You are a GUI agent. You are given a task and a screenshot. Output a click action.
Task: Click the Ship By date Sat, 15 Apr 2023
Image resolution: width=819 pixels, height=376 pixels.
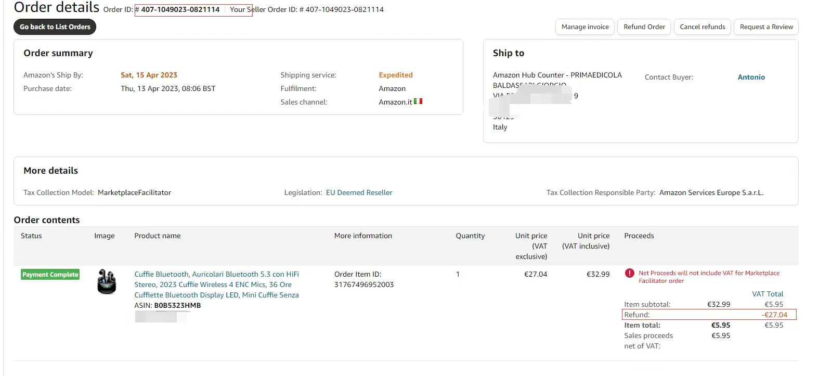[149, 75]
